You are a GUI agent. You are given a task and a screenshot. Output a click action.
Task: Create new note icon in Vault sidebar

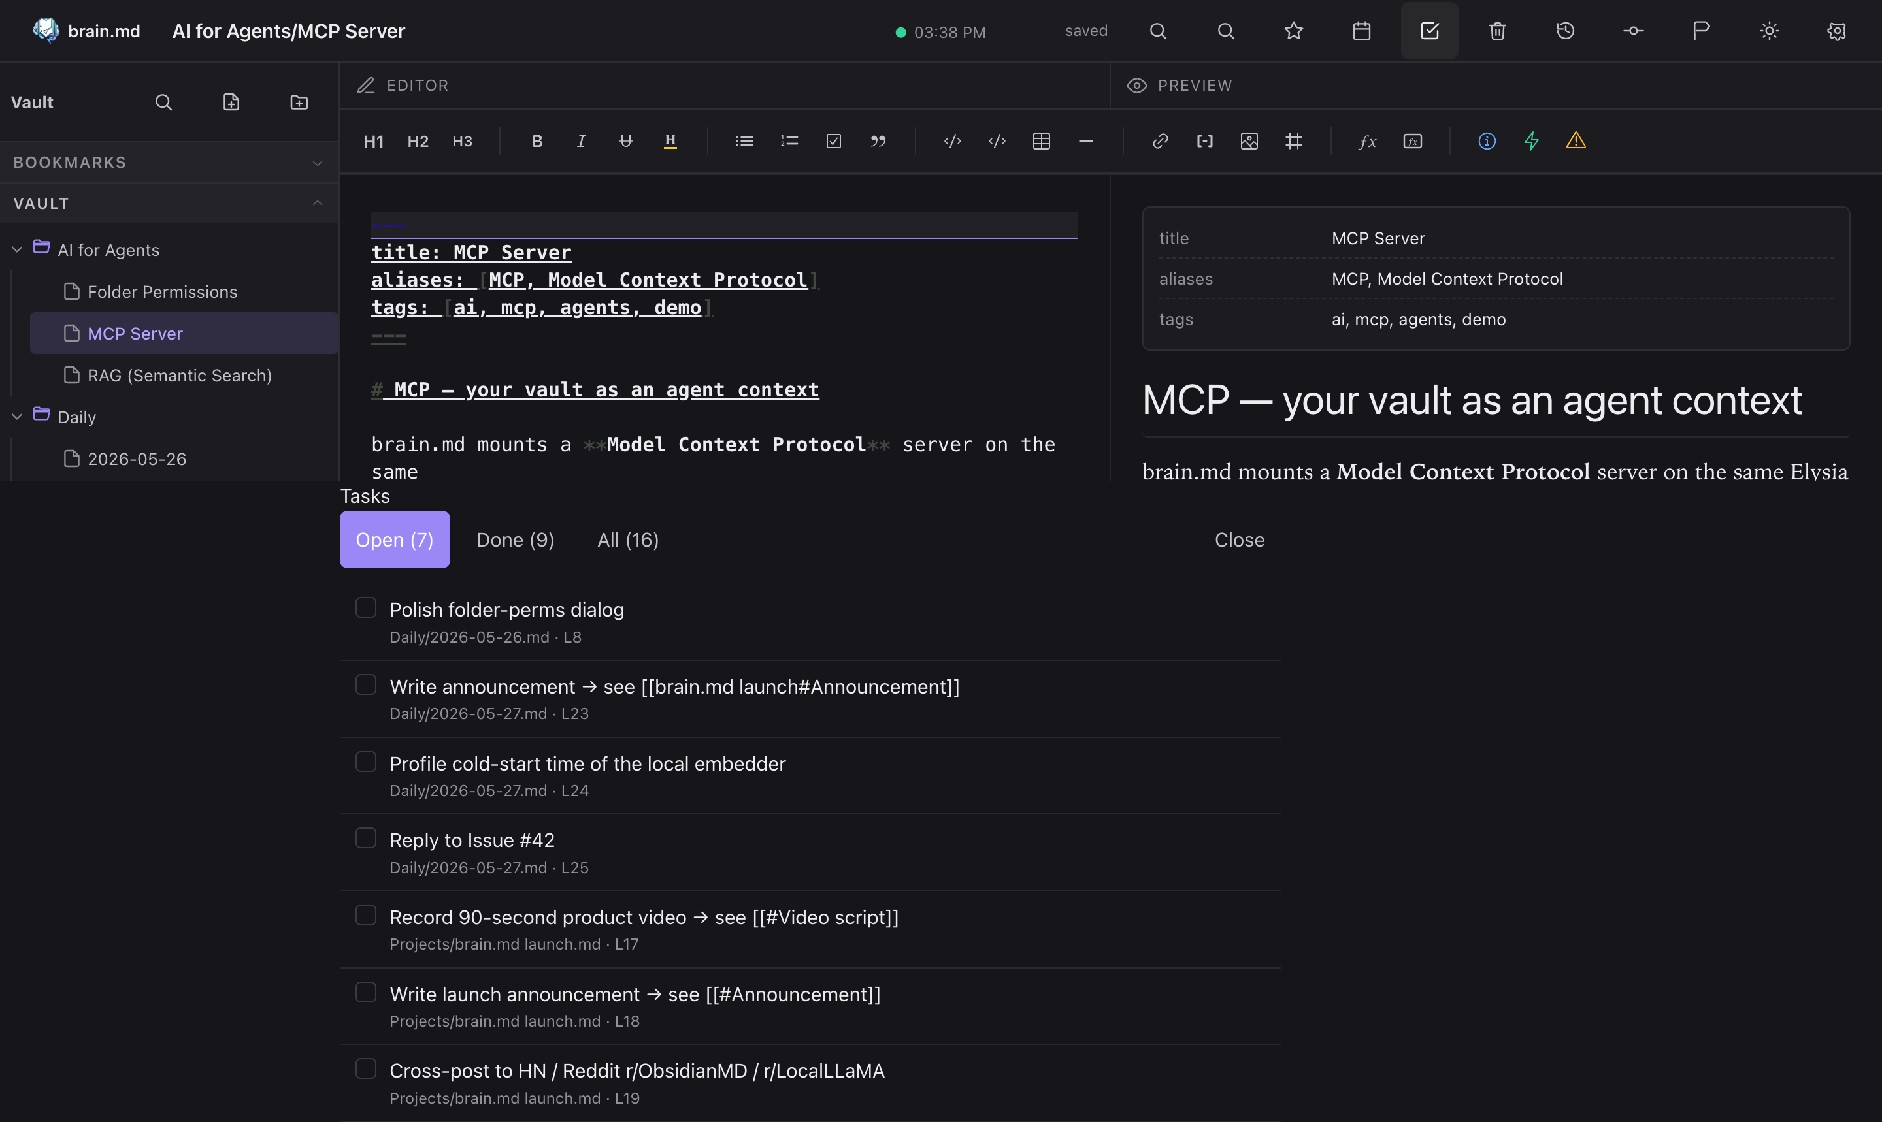pos(231,102)
